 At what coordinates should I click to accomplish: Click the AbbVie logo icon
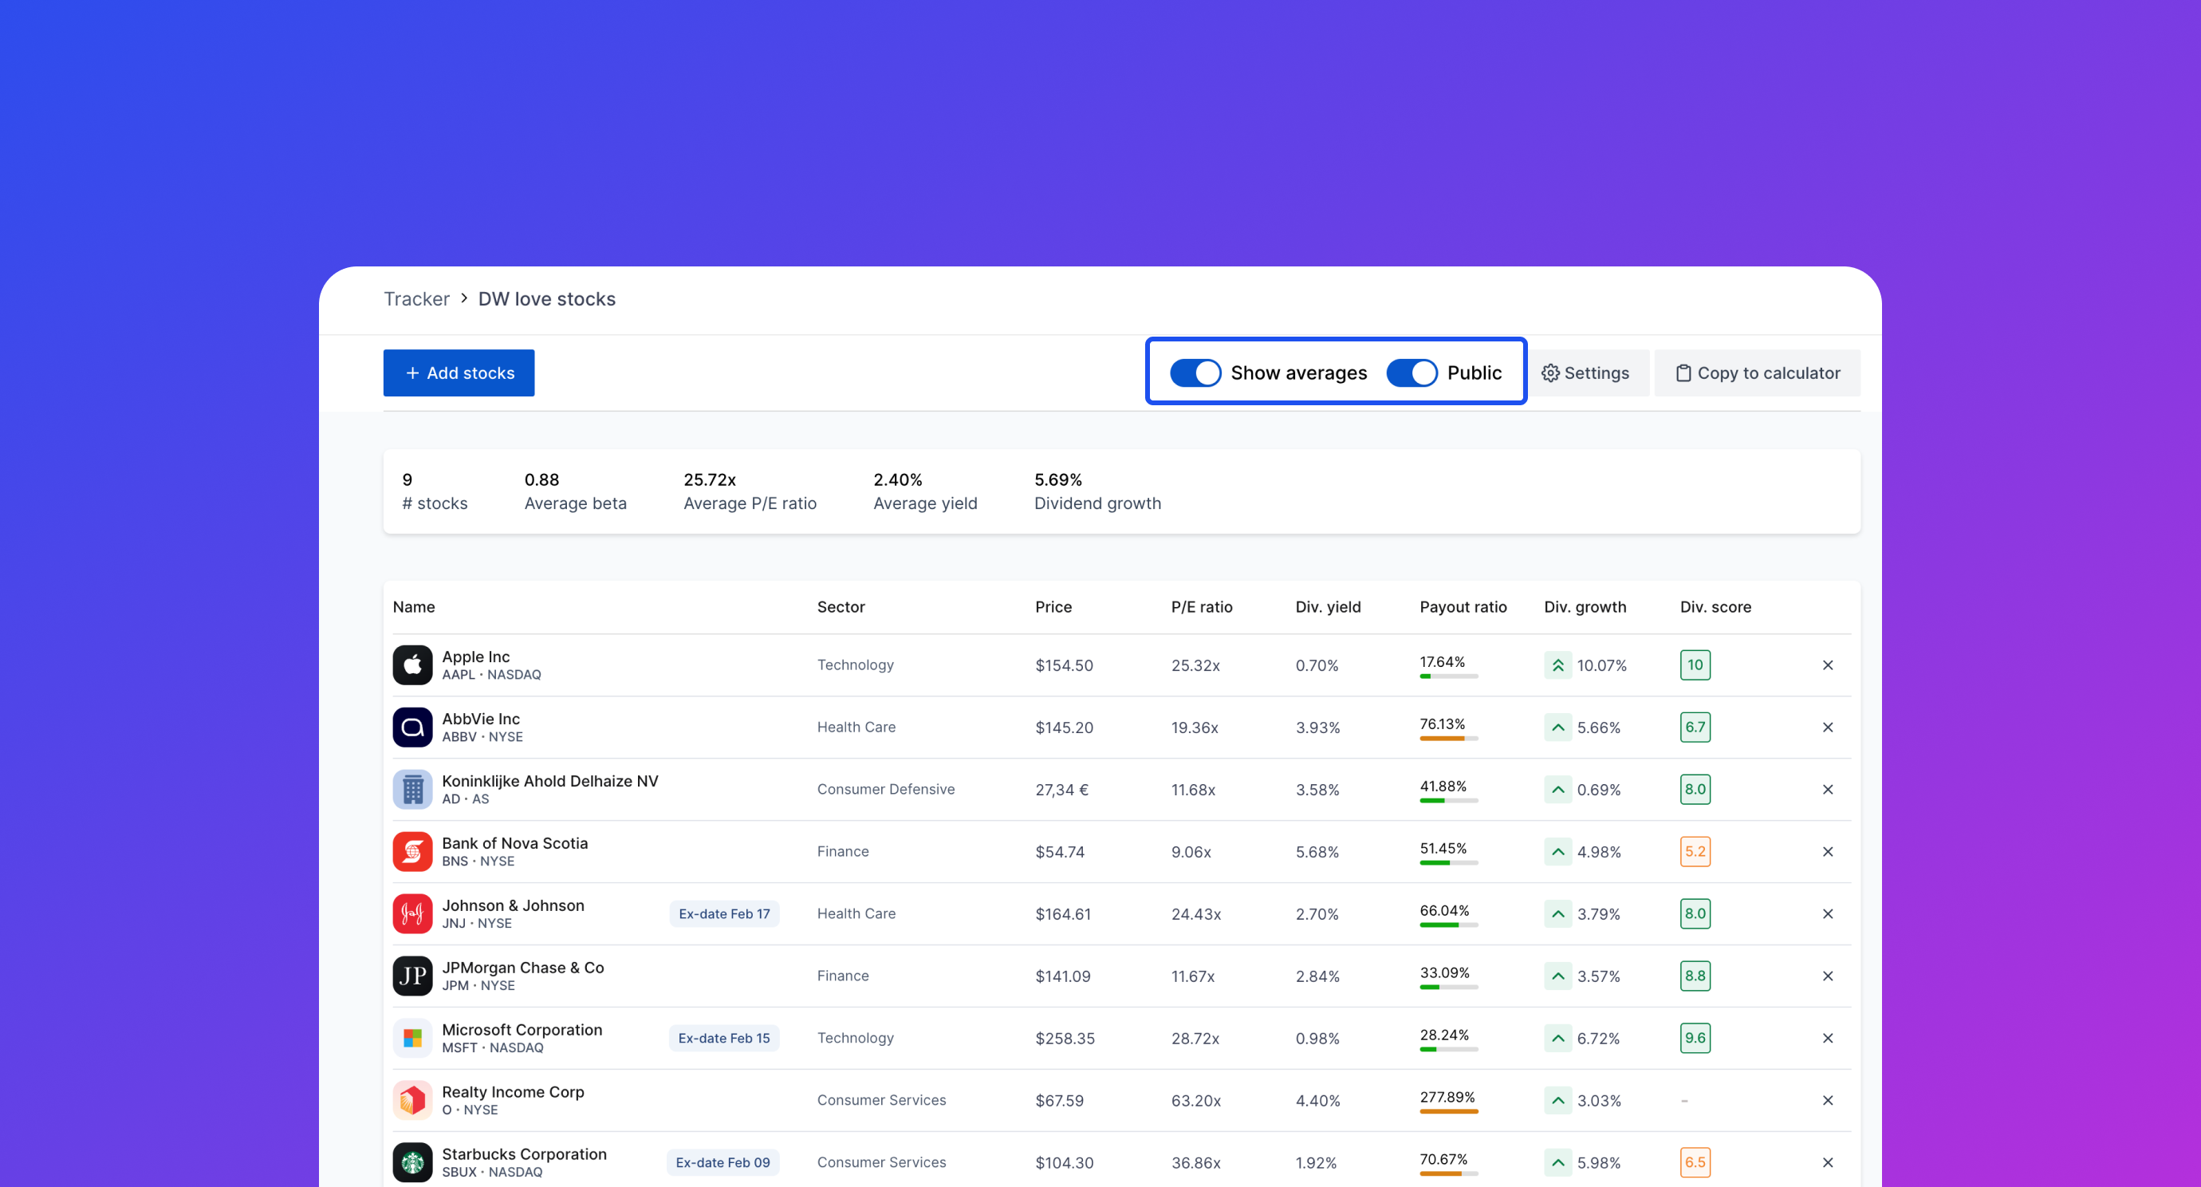(x=411, y=728)
